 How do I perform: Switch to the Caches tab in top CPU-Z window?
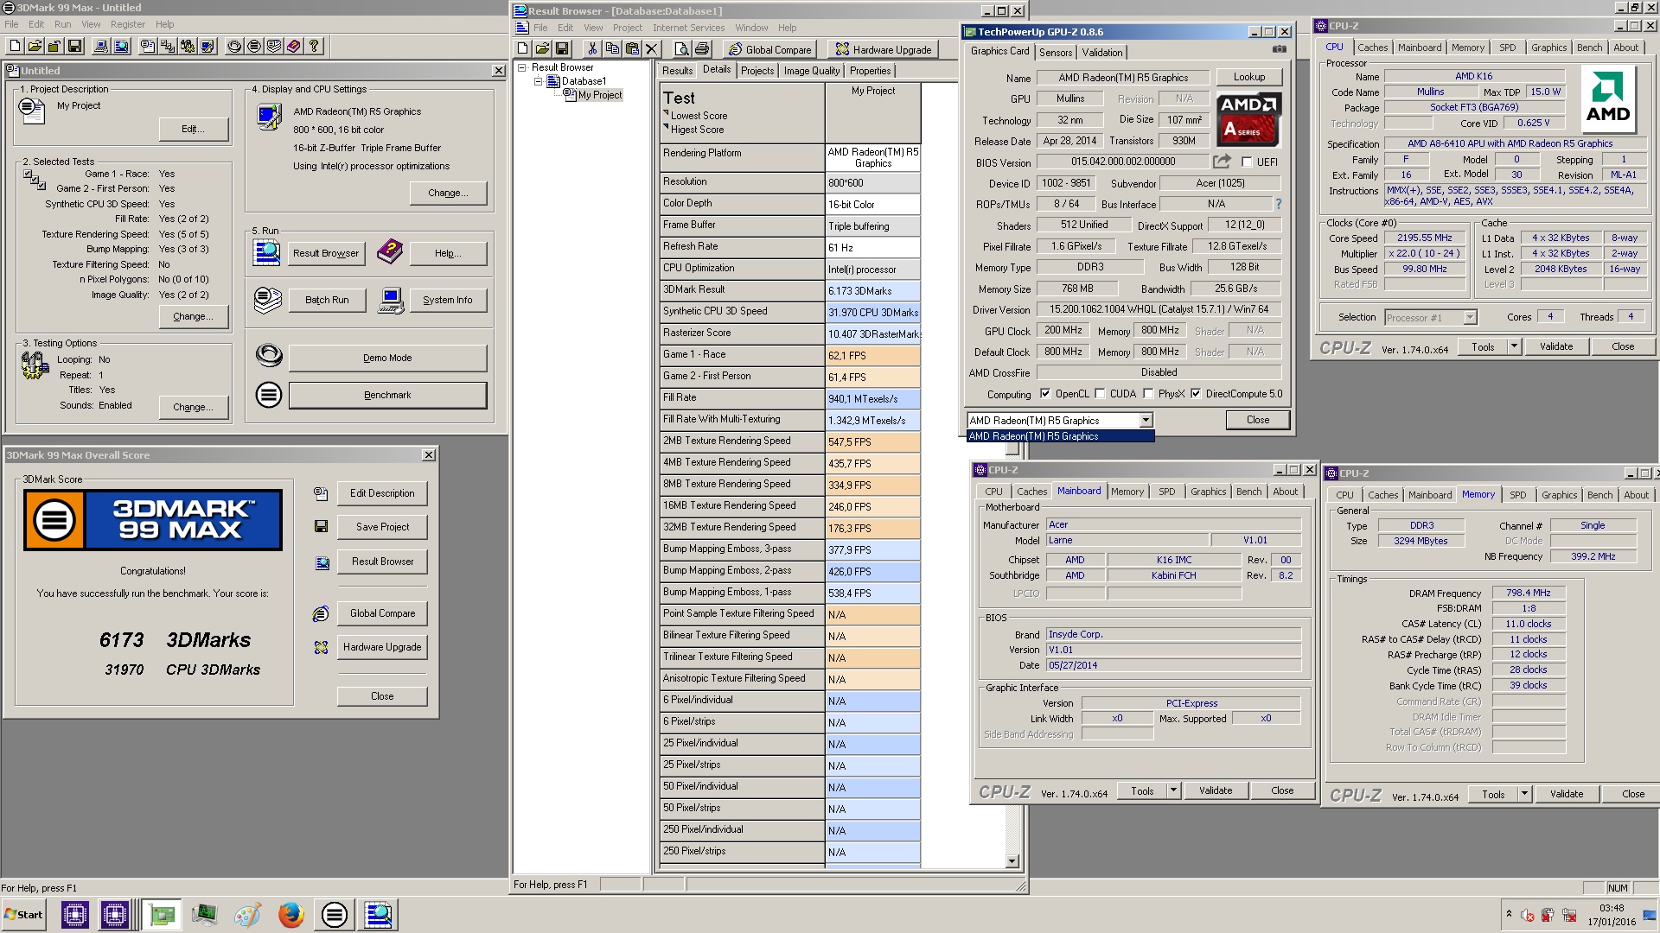(x=1372, y=48)
